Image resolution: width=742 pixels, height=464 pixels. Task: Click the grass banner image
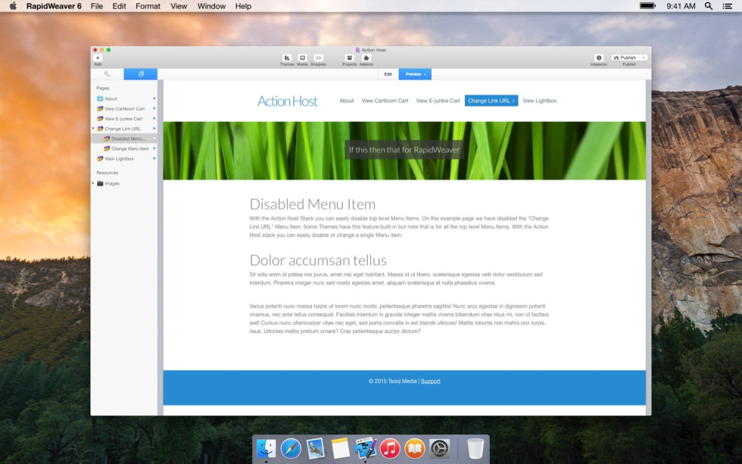click(404, 151)
